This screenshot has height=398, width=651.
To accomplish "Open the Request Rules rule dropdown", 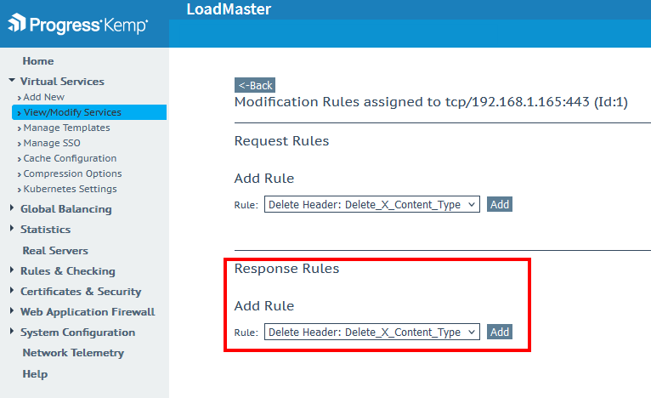I will 372,204.
